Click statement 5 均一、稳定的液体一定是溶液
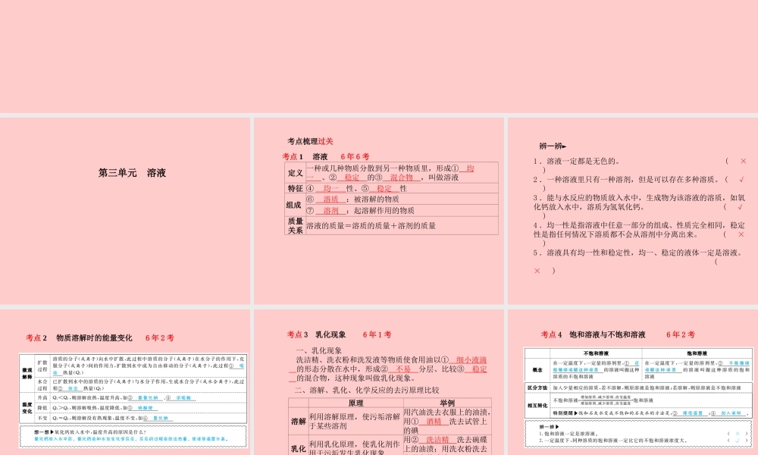The image size is (758, 455). coord(640,262)
